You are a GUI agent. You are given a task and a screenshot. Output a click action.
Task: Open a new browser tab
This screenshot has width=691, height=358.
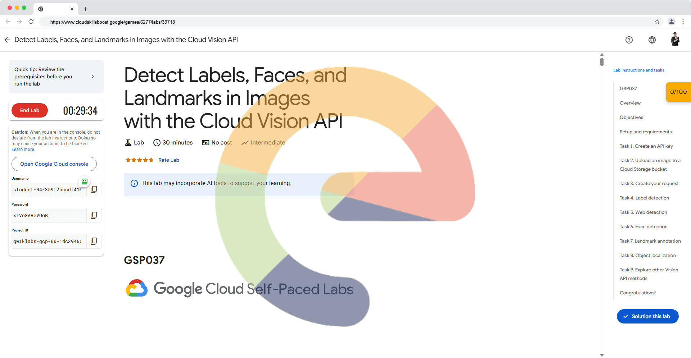click(x=86, y=9)
